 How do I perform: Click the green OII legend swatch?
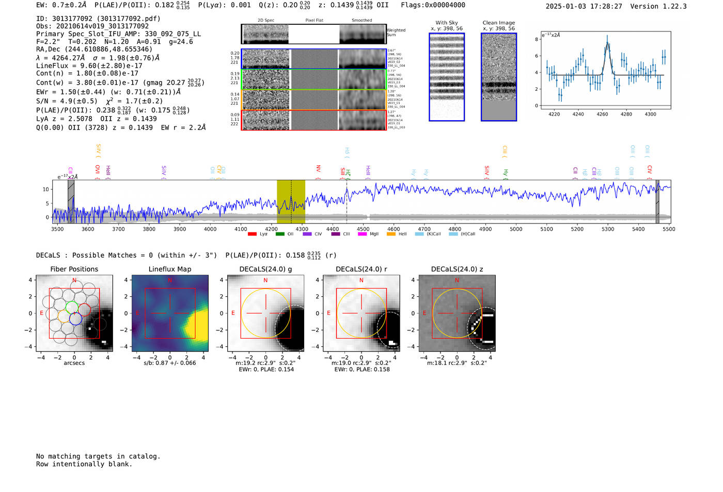pos(280,234)
